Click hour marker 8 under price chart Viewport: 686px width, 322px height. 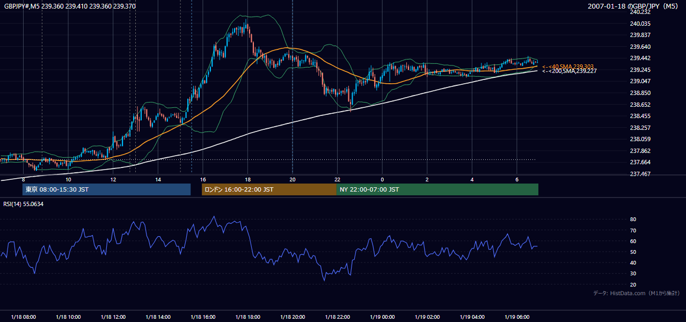23,179
